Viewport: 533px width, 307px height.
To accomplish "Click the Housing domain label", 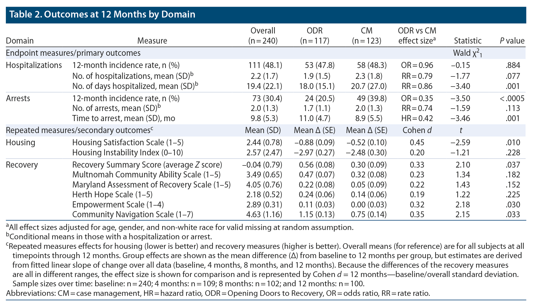I will pyautogui.click(x=20, y=143).
